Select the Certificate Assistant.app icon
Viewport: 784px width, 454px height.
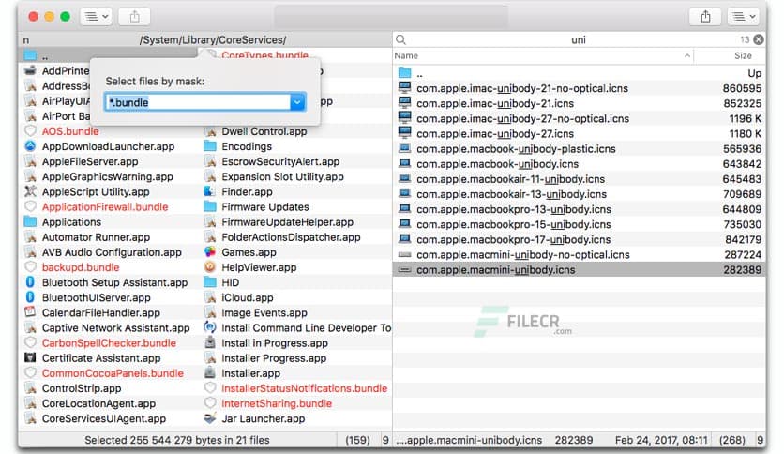coord(31,358)
